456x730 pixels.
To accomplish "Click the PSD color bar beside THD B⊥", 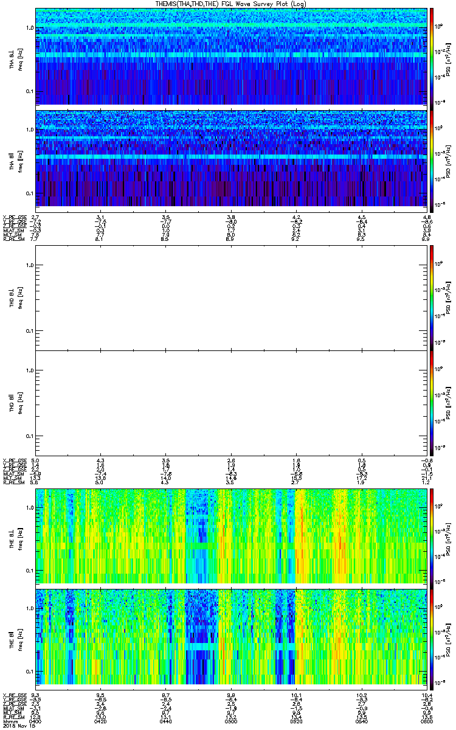I will point(432,297).
